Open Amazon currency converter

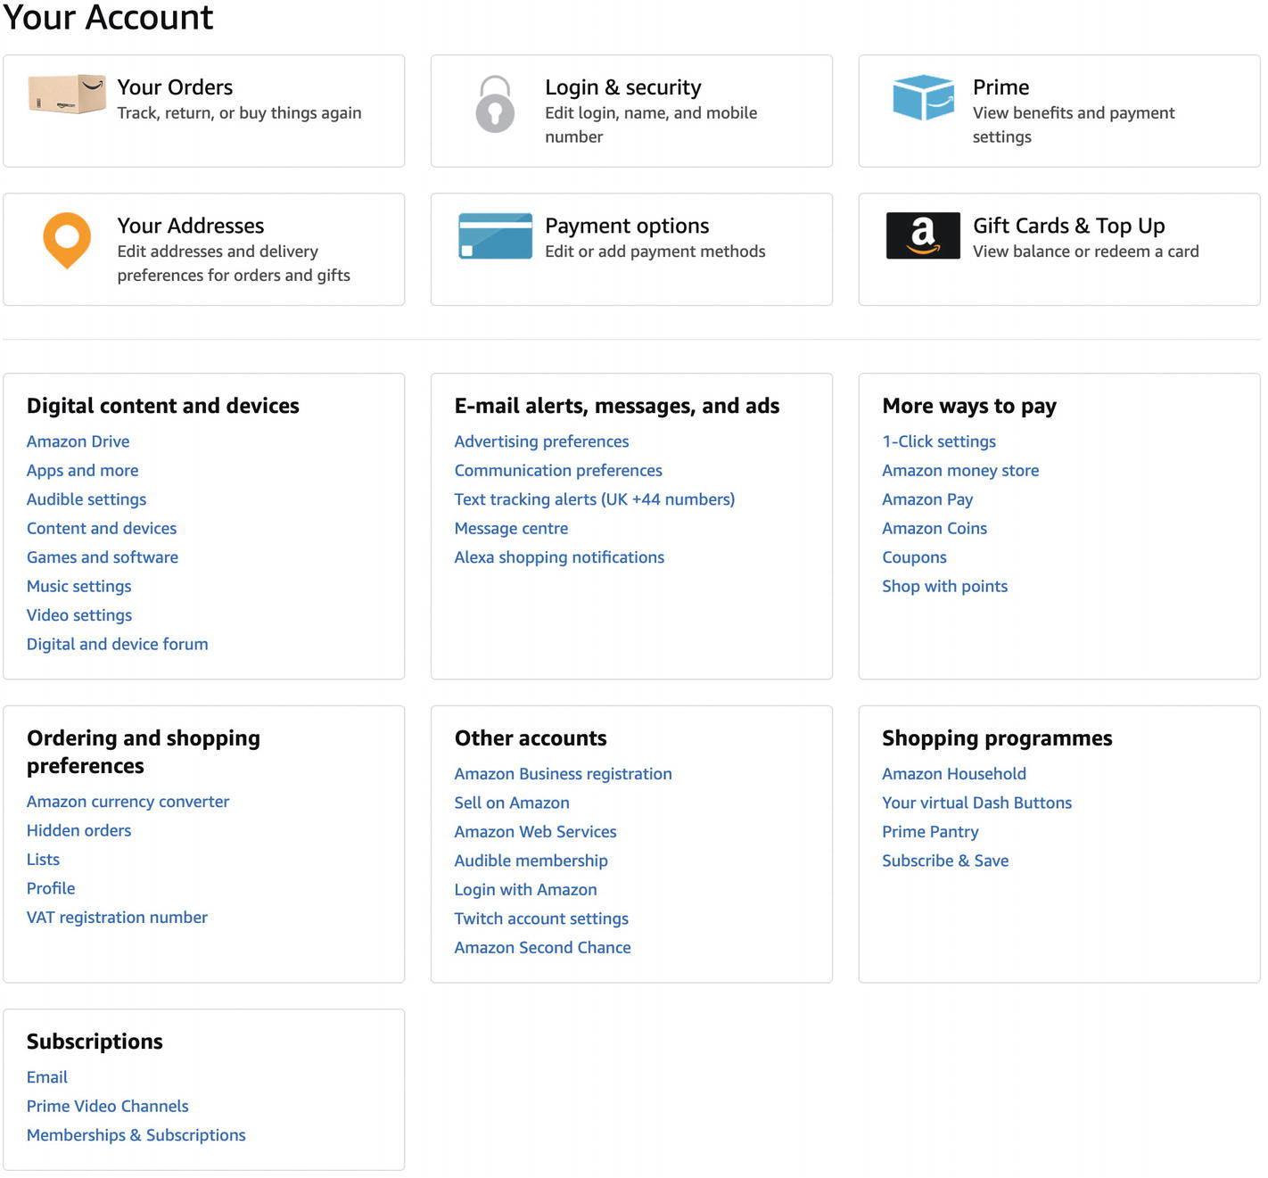click(128, 802)
